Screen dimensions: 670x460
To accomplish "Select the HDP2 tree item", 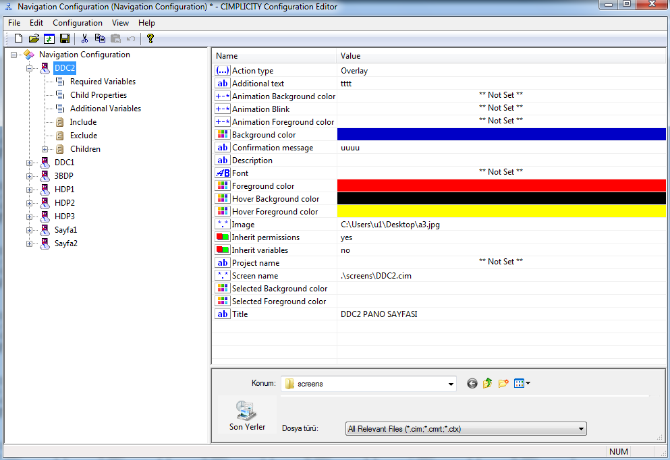I will (65, 203).
